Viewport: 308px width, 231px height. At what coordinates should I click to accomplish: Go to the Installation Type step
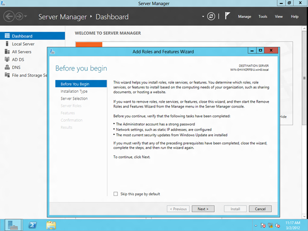[x=74, y=91]
